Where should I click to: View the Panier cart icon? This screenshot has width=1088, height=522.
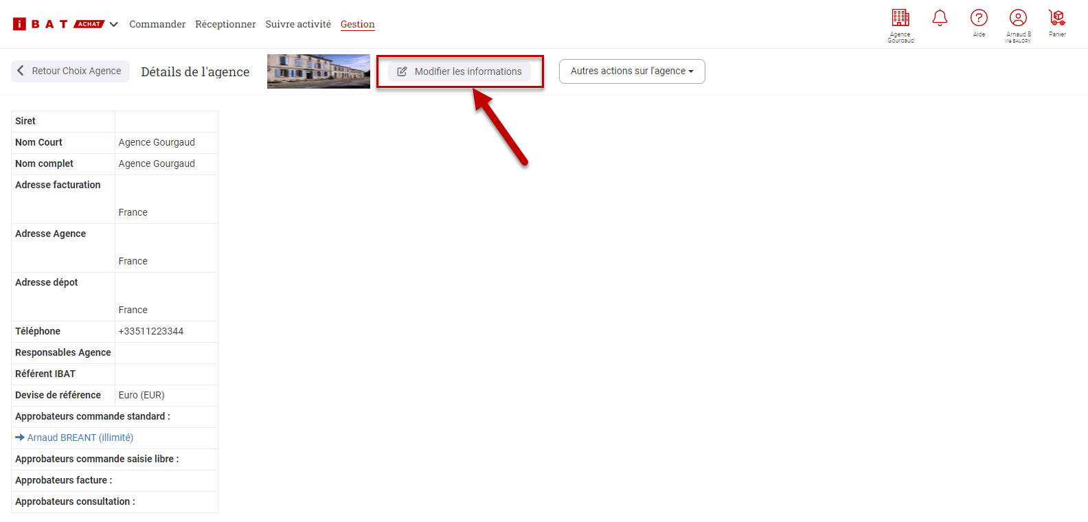(1057, 19)
